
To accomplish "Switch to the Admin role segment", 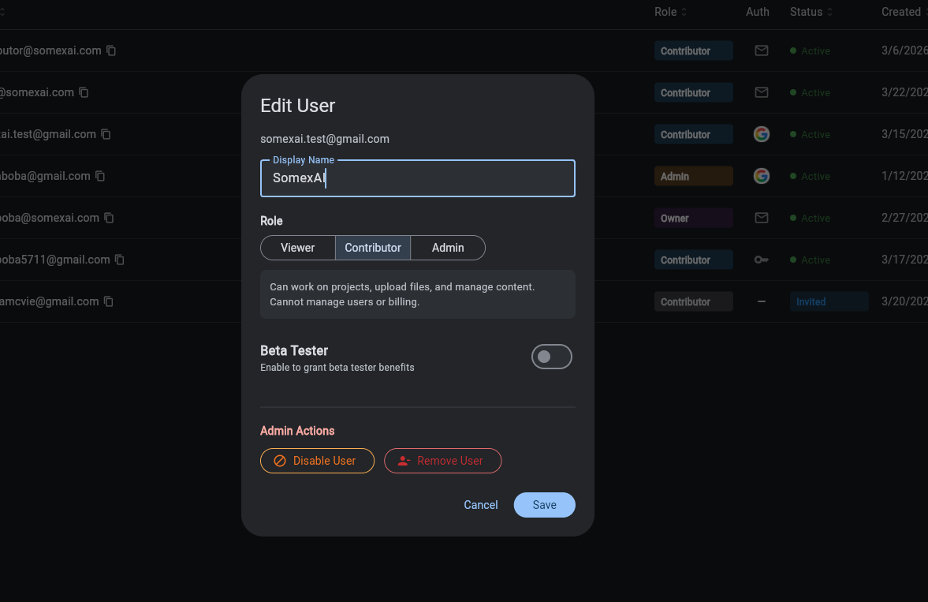I will [448, 247].
